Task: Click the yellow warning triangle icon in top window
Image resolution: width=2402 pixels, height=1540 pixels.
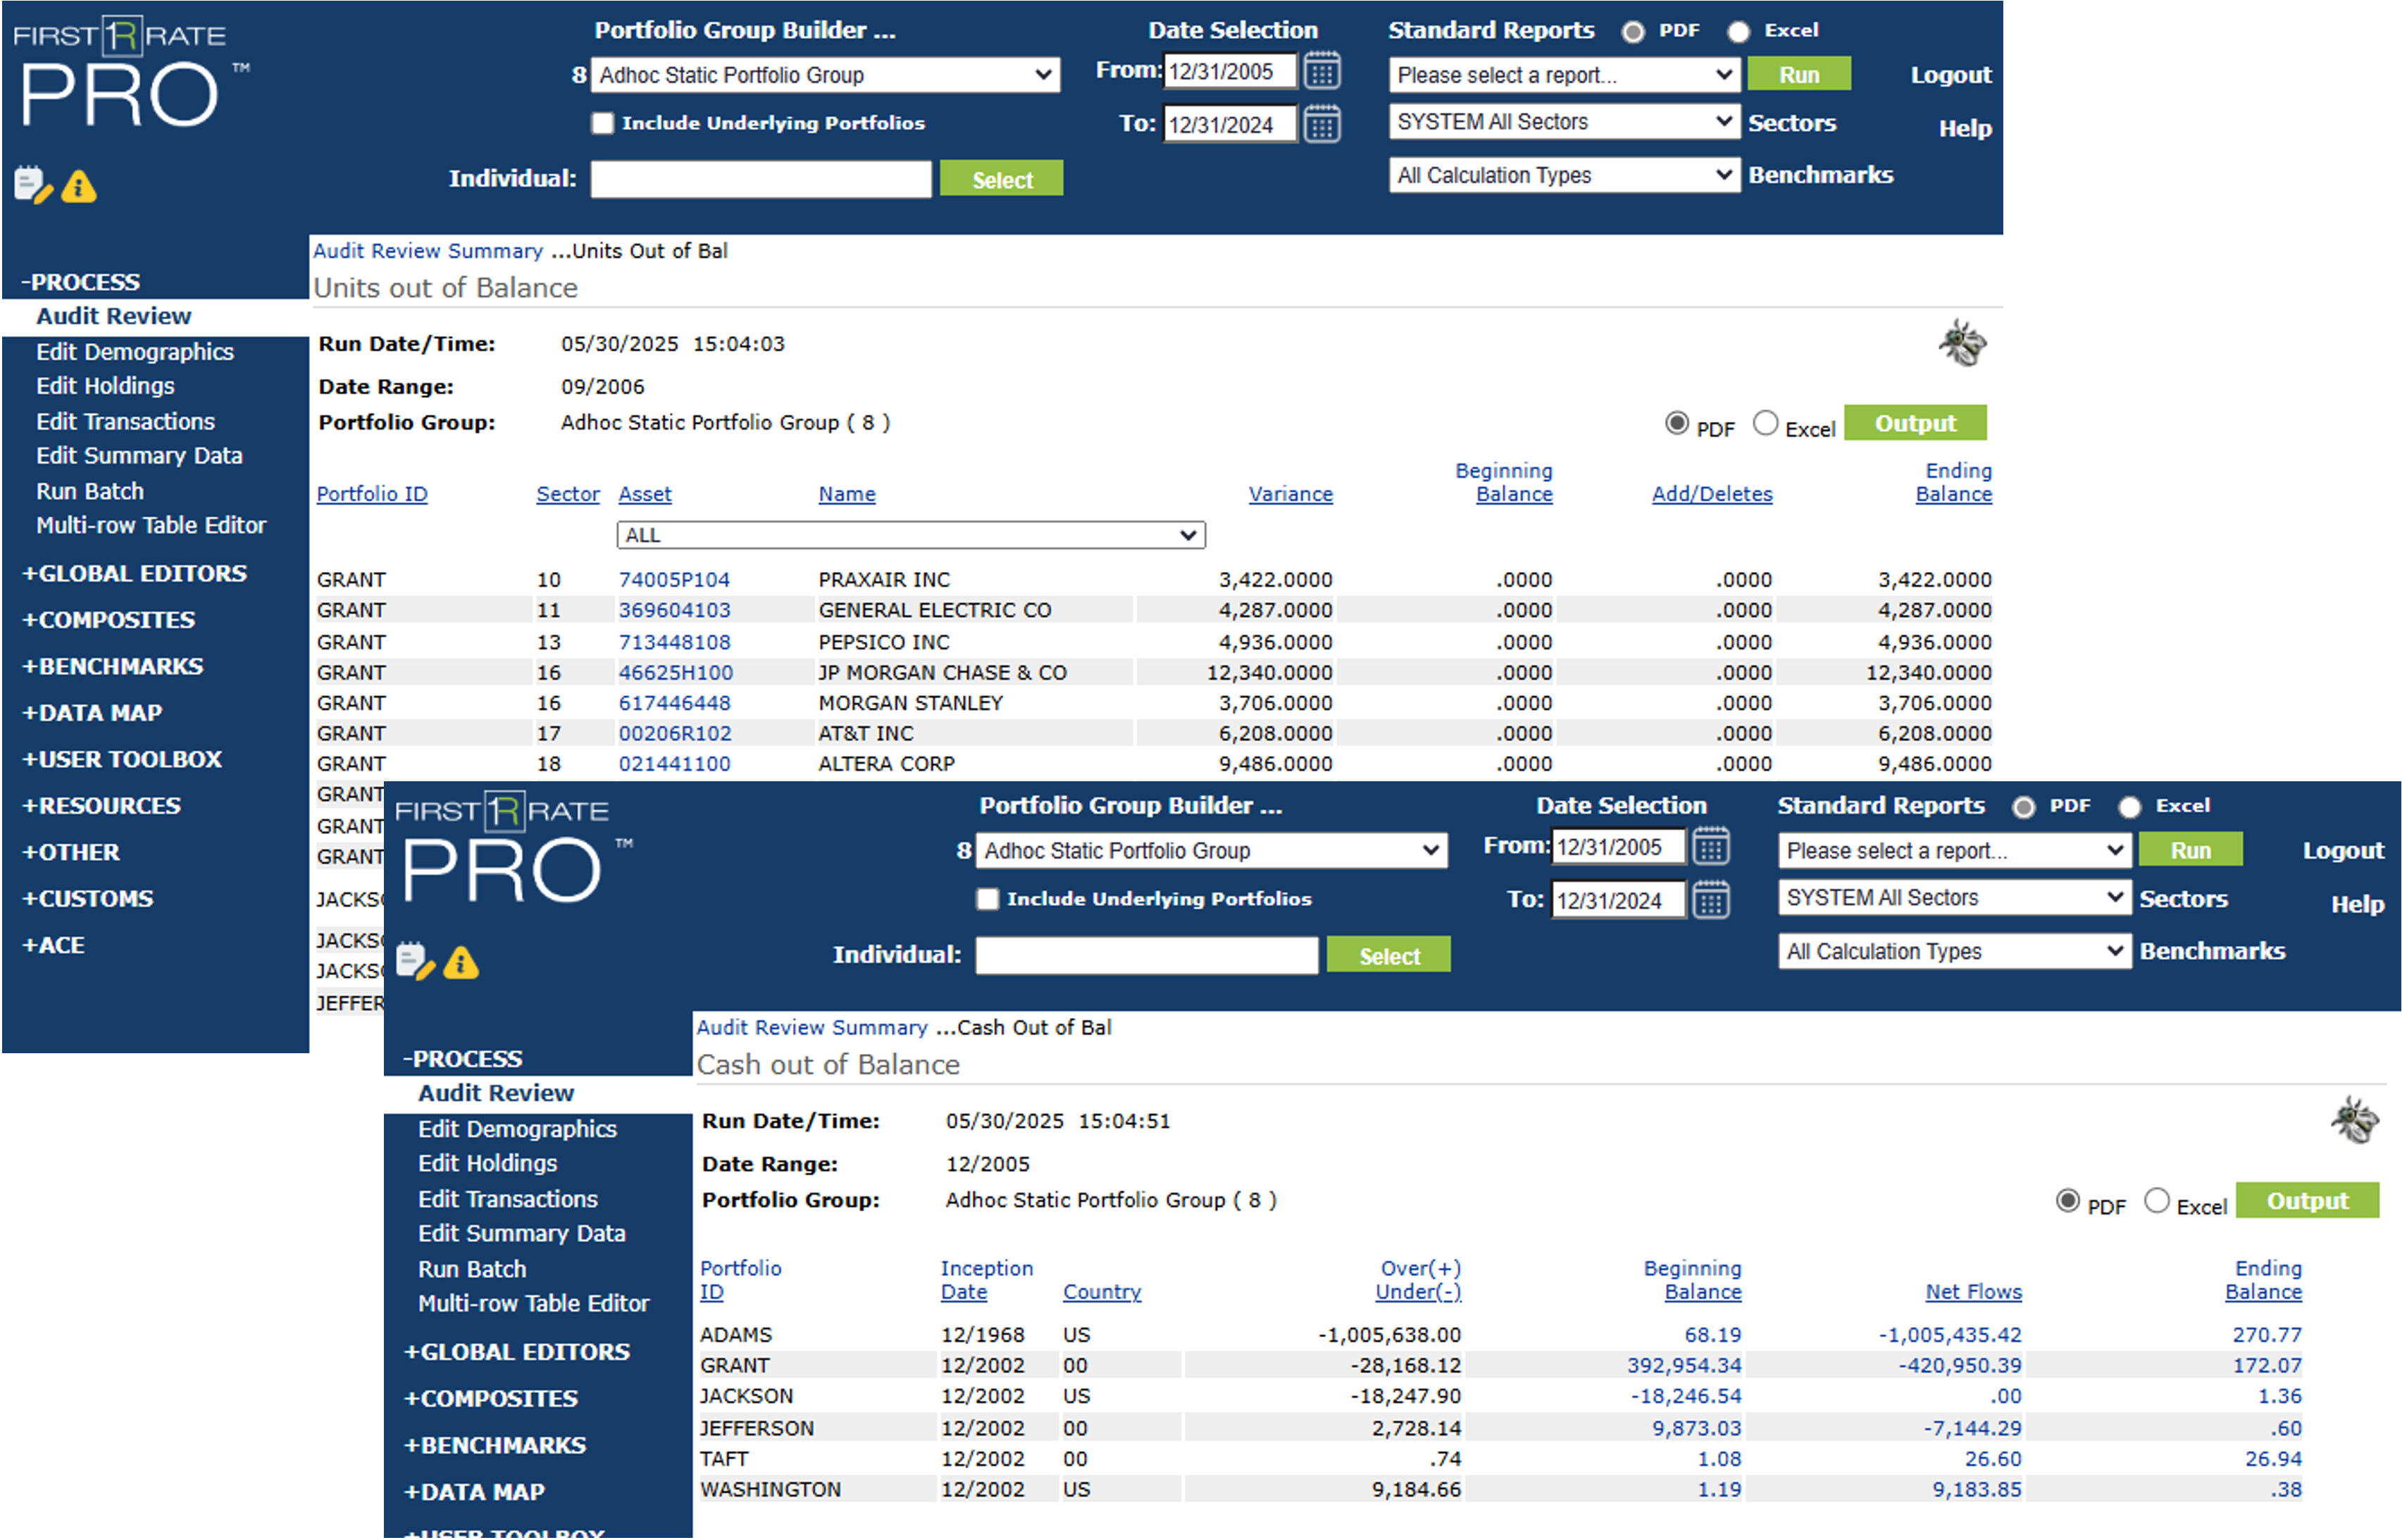Action: point(79,186)
